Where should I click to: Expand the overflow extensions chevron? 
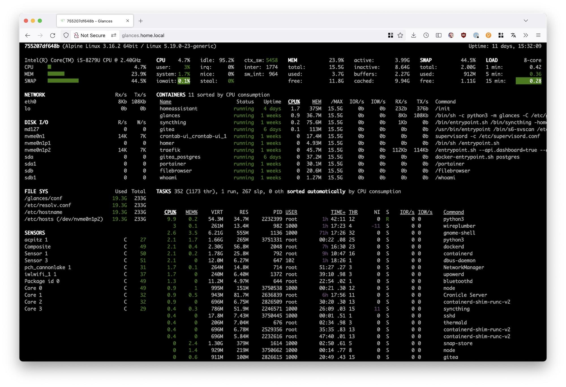coord(526,35)
